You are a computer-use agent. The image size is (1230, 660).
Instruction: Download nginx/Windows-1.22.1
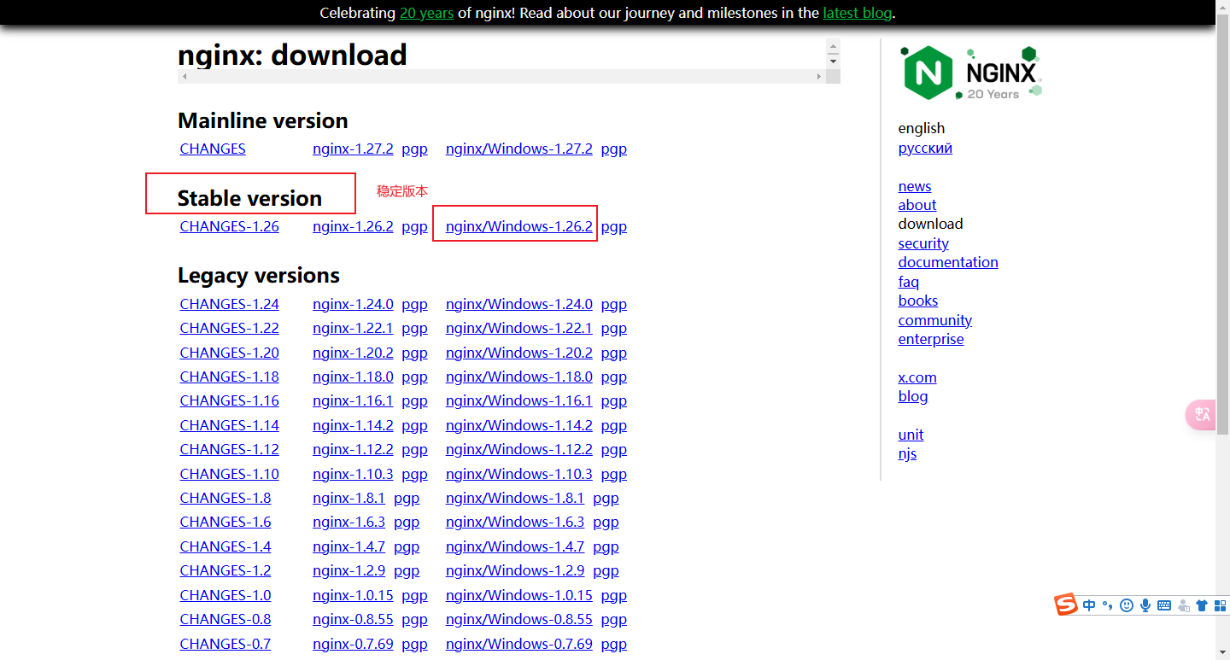518,328
